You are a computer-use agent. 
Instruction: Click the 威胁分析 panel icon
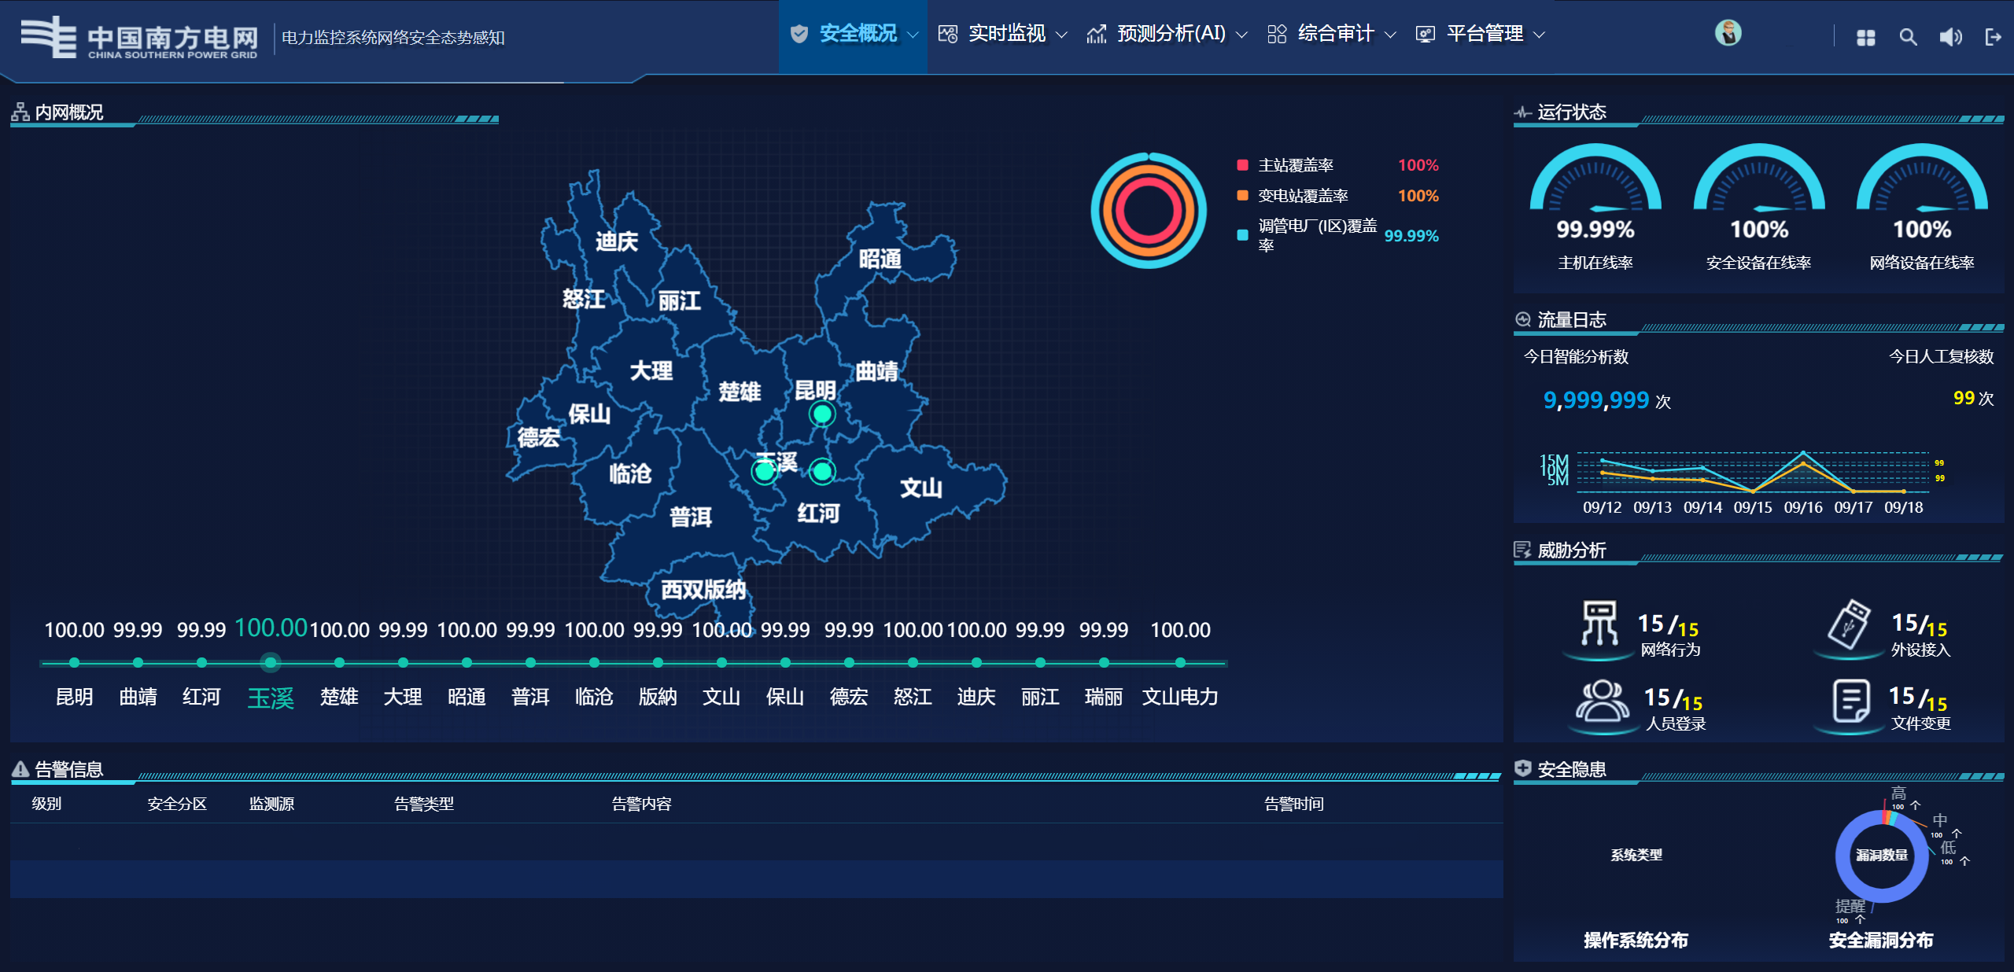(1523, 550)
